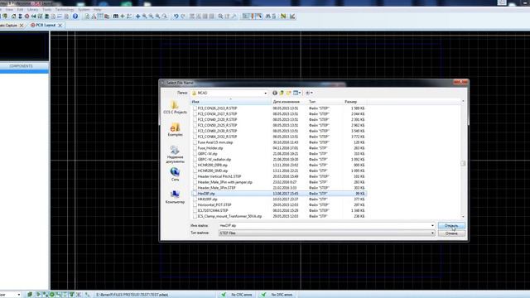This screenshot has width=530, height=298.
Task: Select file FCI_CON34_2X17_R.STEP
Action: (217, 114)
